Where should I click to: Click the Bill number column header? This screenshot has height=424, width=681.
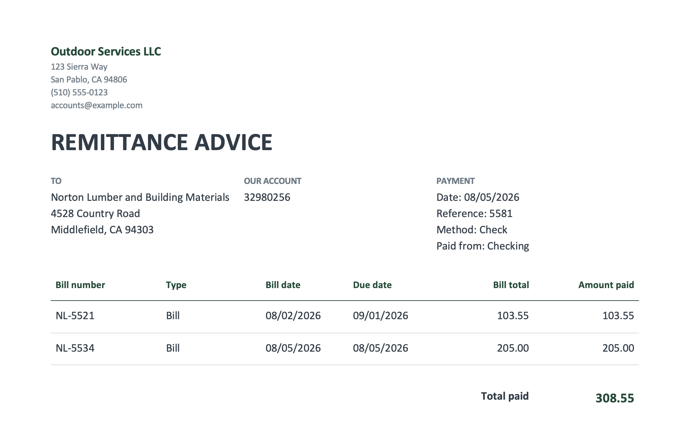[80, 285]
